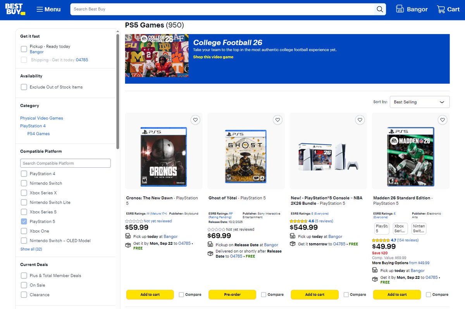Open PlayStation 4 category link
Image resolution: width=465 pixels, height=309 pixels.
point(33,126)
